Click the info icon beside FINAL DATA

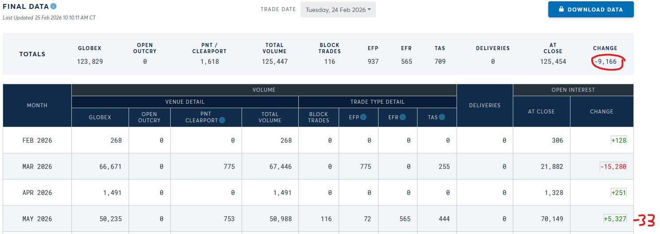[54, 7]
